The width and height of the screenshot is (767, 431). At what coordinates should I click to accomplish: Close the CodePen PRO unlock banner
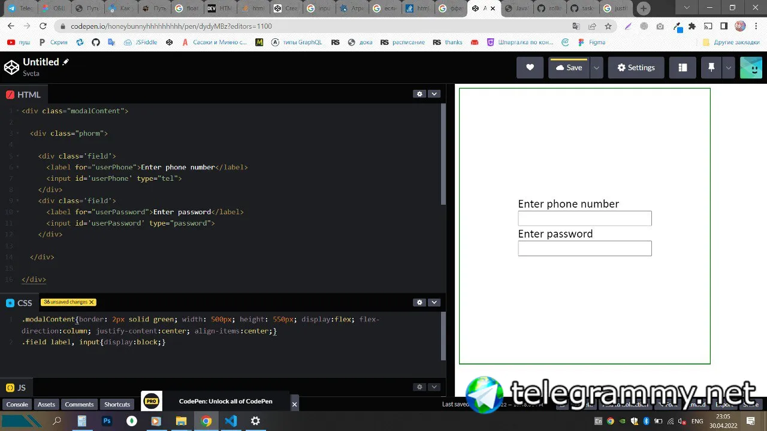294,405
